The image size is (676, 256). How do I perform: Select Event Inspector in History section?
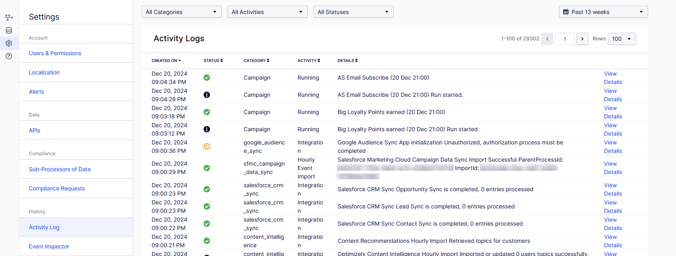(x=49, y=246)
